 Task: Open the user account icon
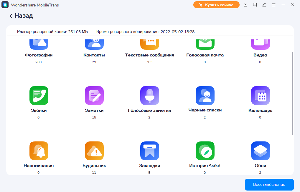coord(245,5)
